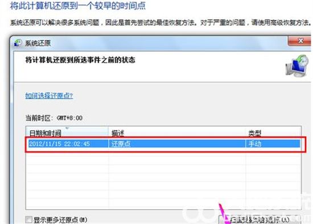Sort by 描述 column header
313x224 pixels.
pos(177,132)
